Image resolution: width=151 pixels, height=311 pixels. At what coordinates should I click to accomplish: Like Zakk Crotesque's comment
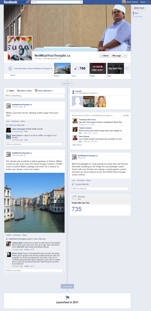click(x=26, y=131)
